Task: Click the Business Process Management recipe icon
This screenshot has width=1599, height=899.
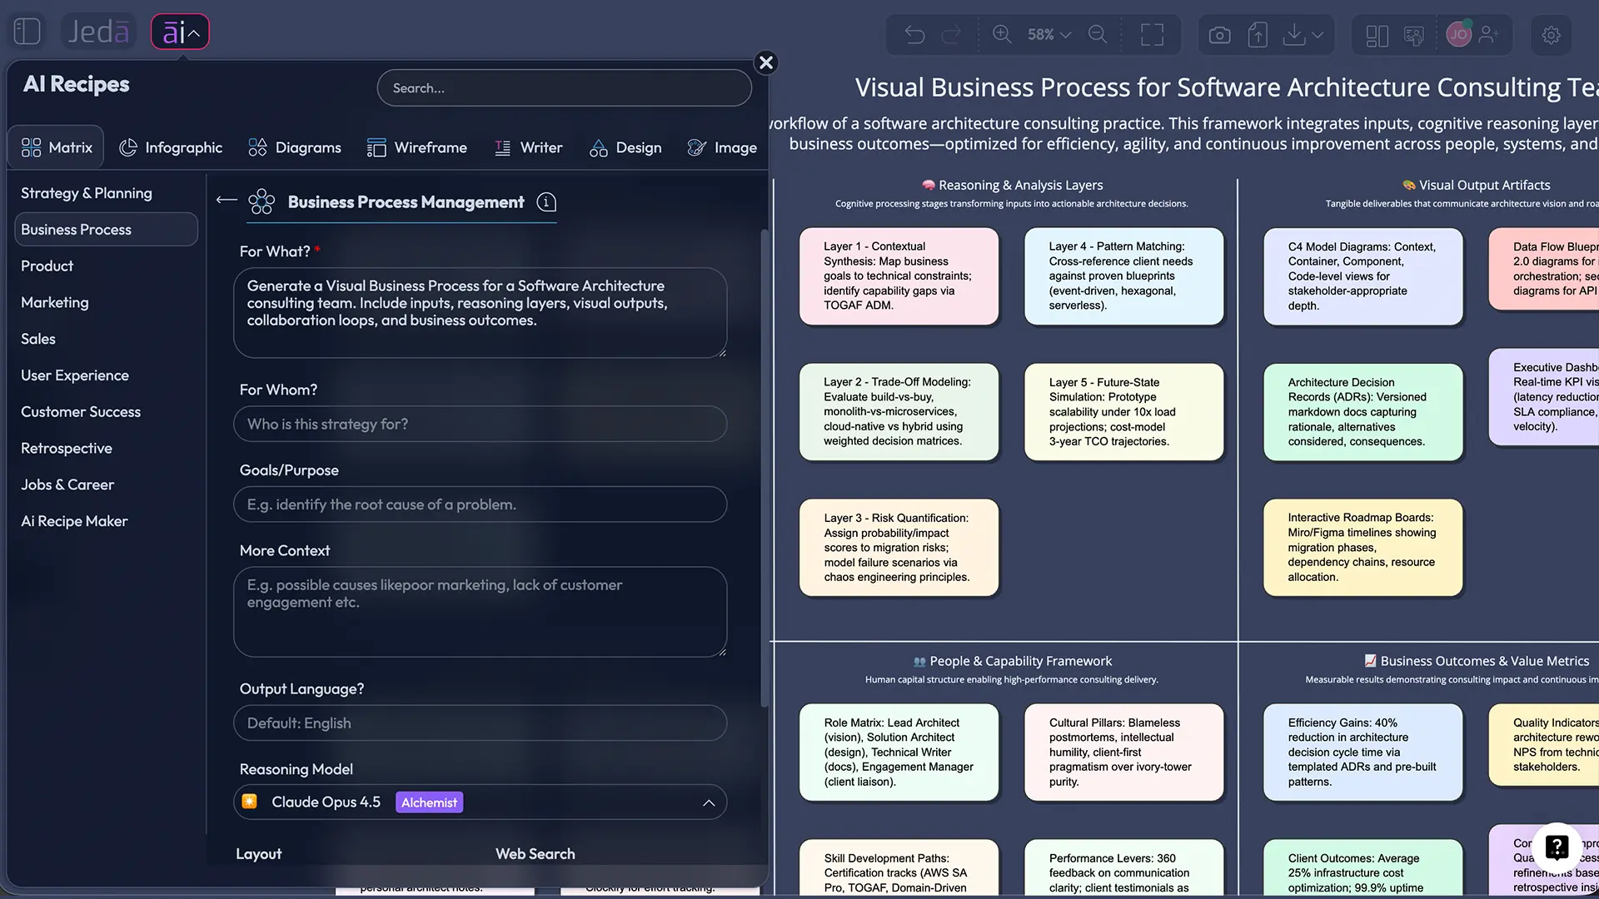Action: coord(262,201)
